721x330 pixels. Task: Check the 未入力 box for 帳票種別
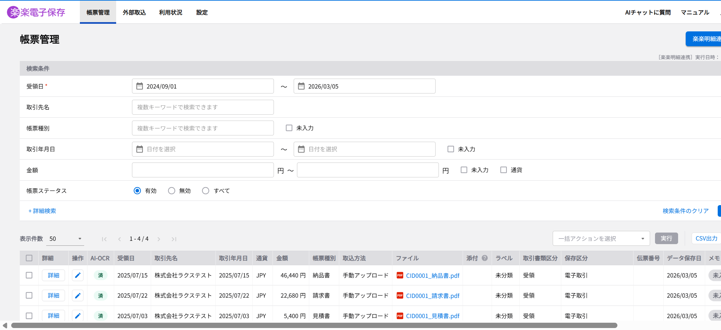tap(289, 128)
